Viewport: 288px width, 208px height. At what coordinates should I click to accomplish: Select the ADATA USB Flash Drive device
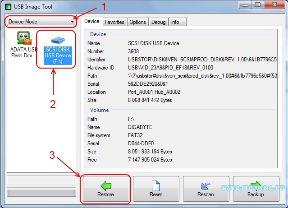[23, 45]
